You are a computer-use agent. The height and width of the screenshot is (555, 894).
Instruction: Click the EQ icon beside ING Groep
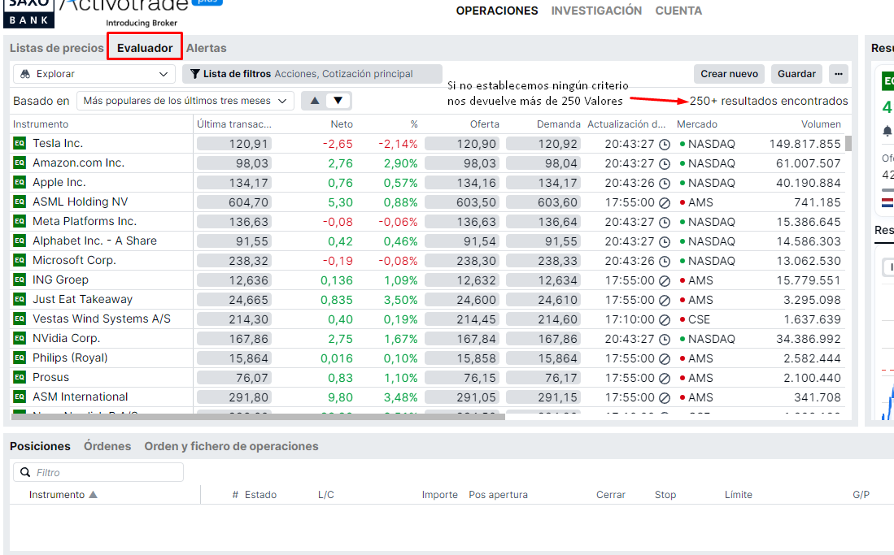coord(20,280)
